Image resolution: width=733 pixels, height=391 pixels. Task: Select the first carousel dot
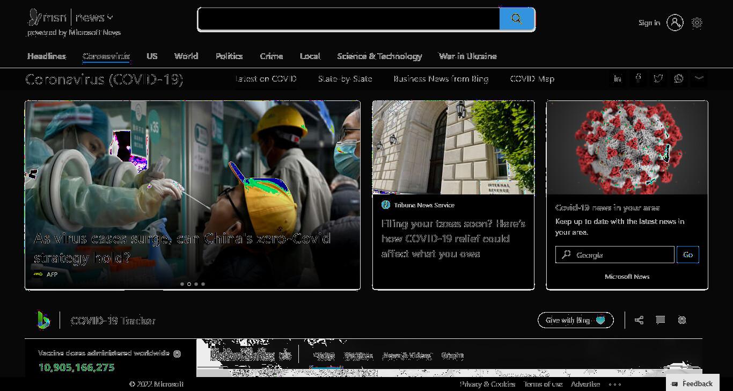182,284
